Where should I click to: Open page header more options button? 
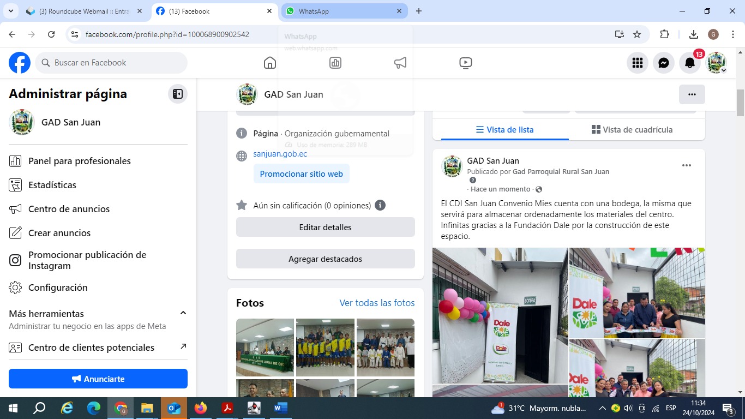click(x=692, y=94)
